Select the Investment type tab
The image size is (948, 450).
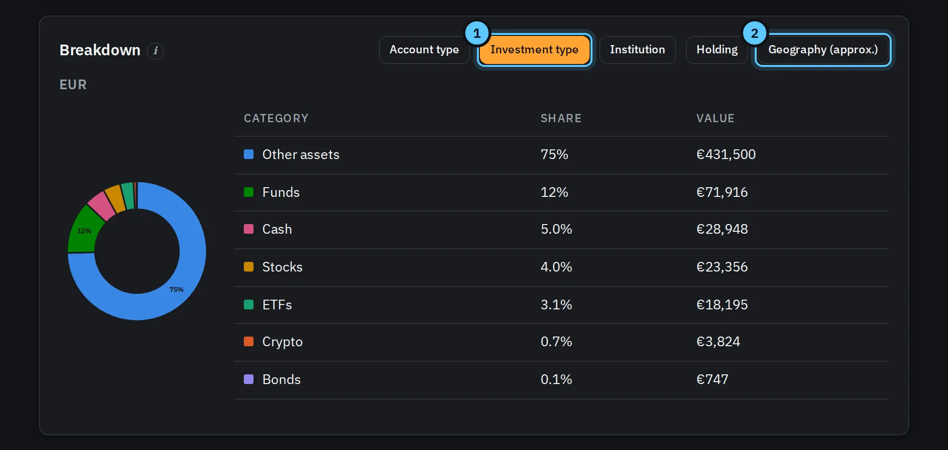point(534,49)
